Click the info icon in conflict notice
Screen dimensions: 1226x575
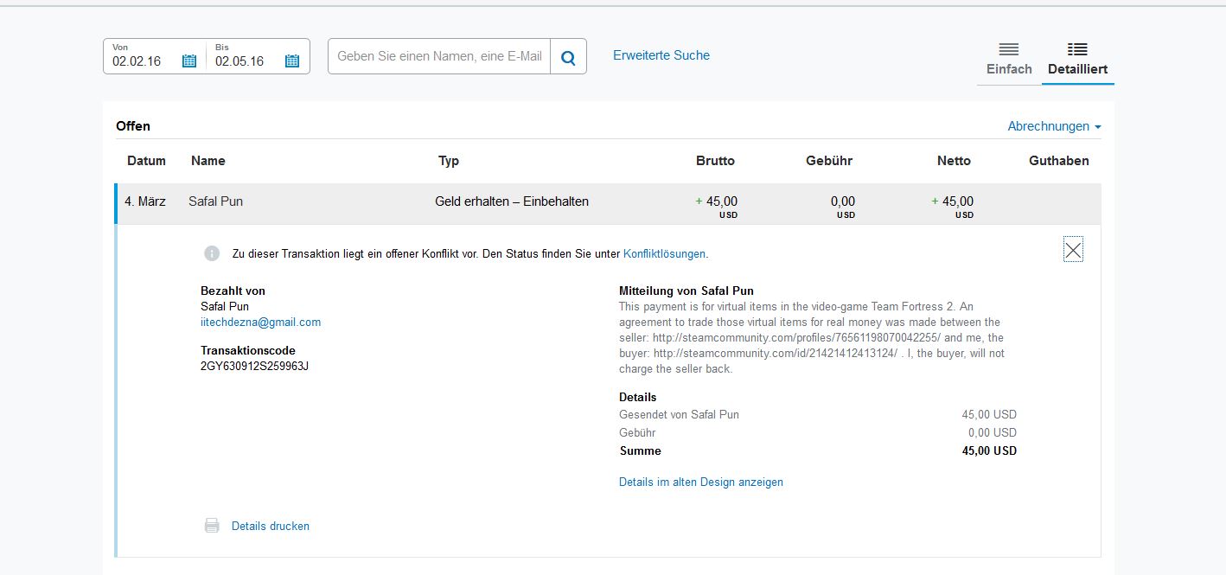click(212, 253)
